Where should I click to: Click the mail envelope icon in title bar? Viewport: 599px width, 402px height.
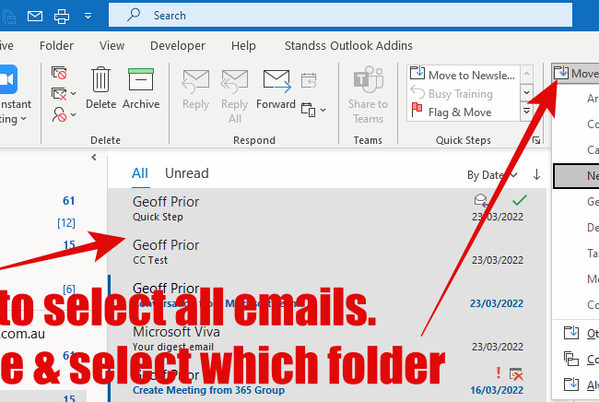tap(35, 16)
